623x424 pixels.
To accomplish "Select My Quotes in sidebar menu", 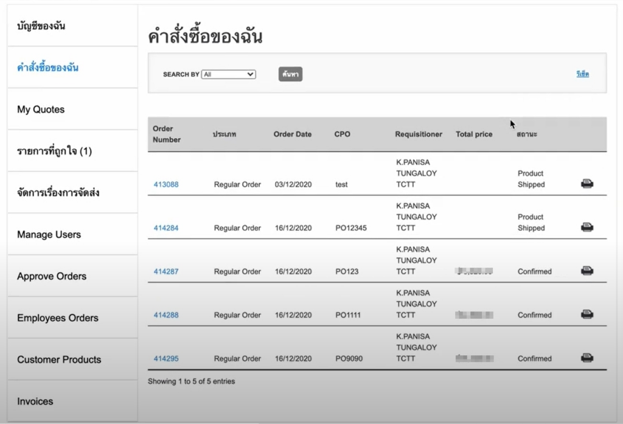I will click(x=41, y=109).
